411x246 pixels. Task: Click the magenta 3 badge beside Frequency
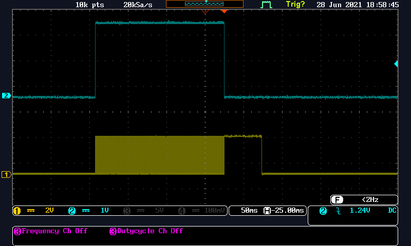coord(17,231)
